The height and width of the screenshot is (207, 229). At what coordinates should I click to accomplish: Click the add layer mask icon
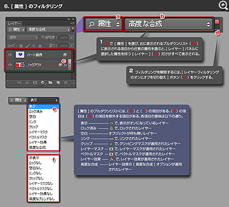(x=35, y=82)
